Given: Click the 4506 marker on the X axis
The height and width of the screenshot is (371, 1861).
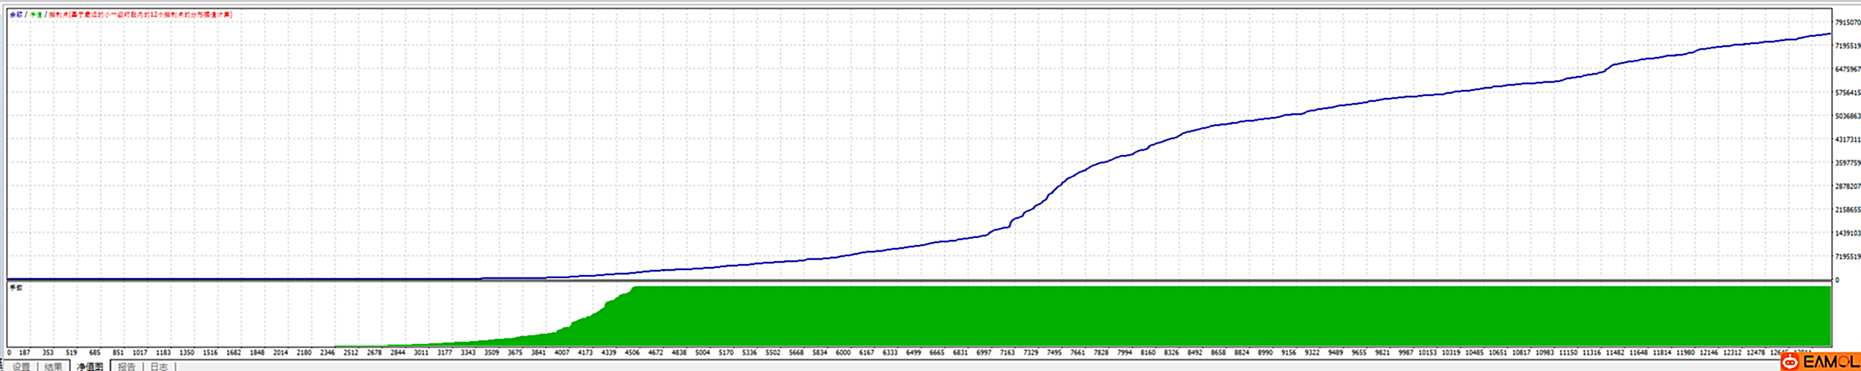Looking at the screenshot, I should pos(632,353).
